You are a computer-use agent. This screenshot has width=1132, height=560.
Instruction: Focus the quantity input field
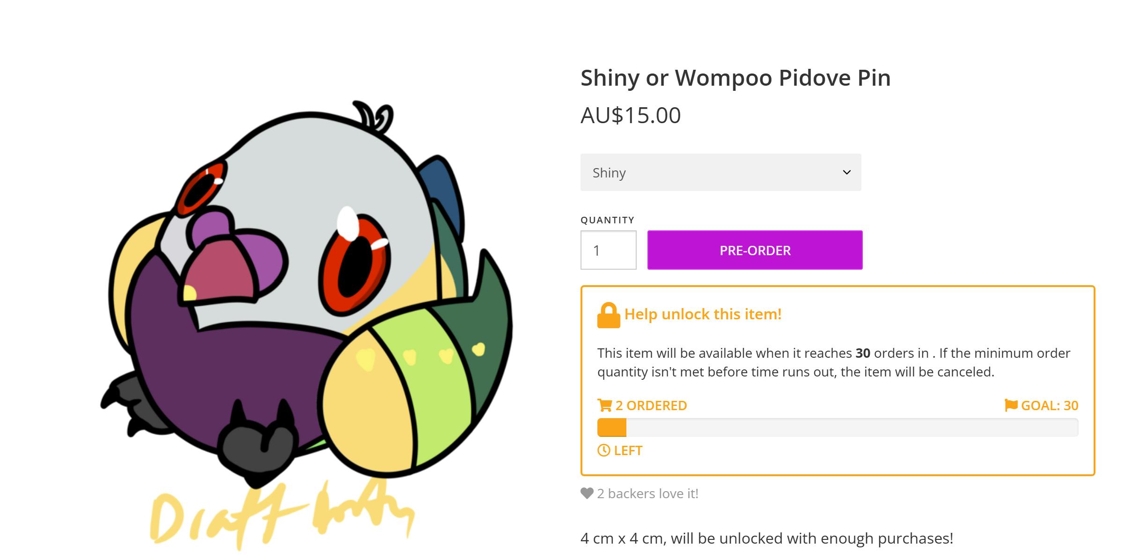(608, 250)
